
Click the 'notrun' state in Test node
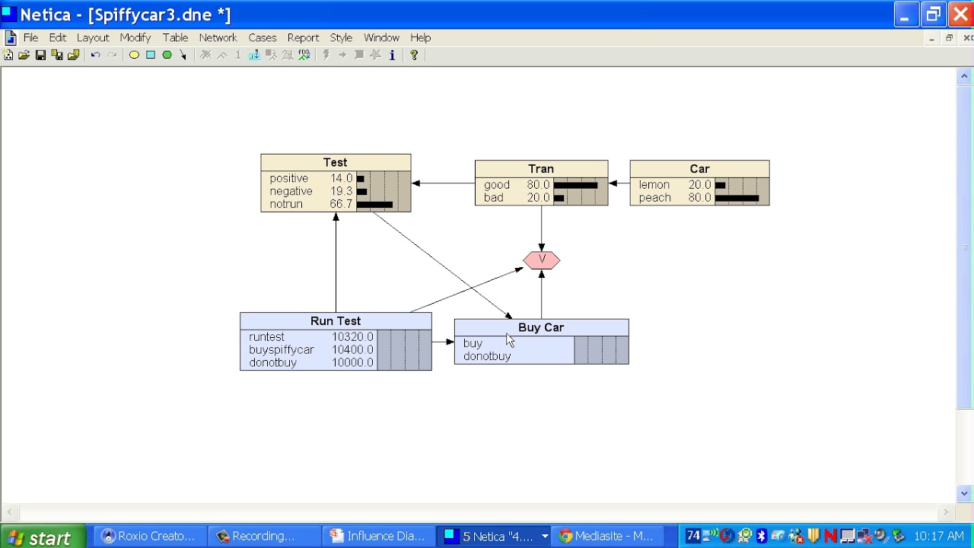point(286,204)
